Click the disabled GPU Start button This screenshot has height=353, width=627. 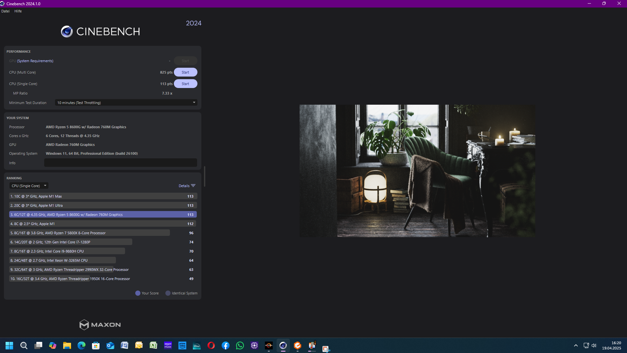point(185,61)
